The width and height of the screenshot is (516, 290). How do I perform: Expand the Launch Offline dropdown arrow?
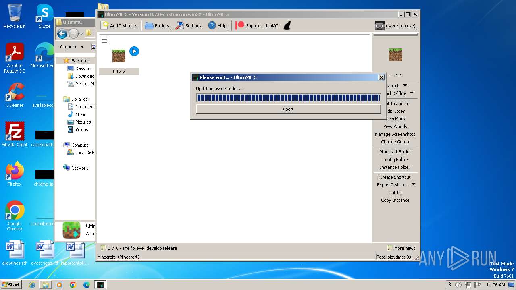(412, 93)
